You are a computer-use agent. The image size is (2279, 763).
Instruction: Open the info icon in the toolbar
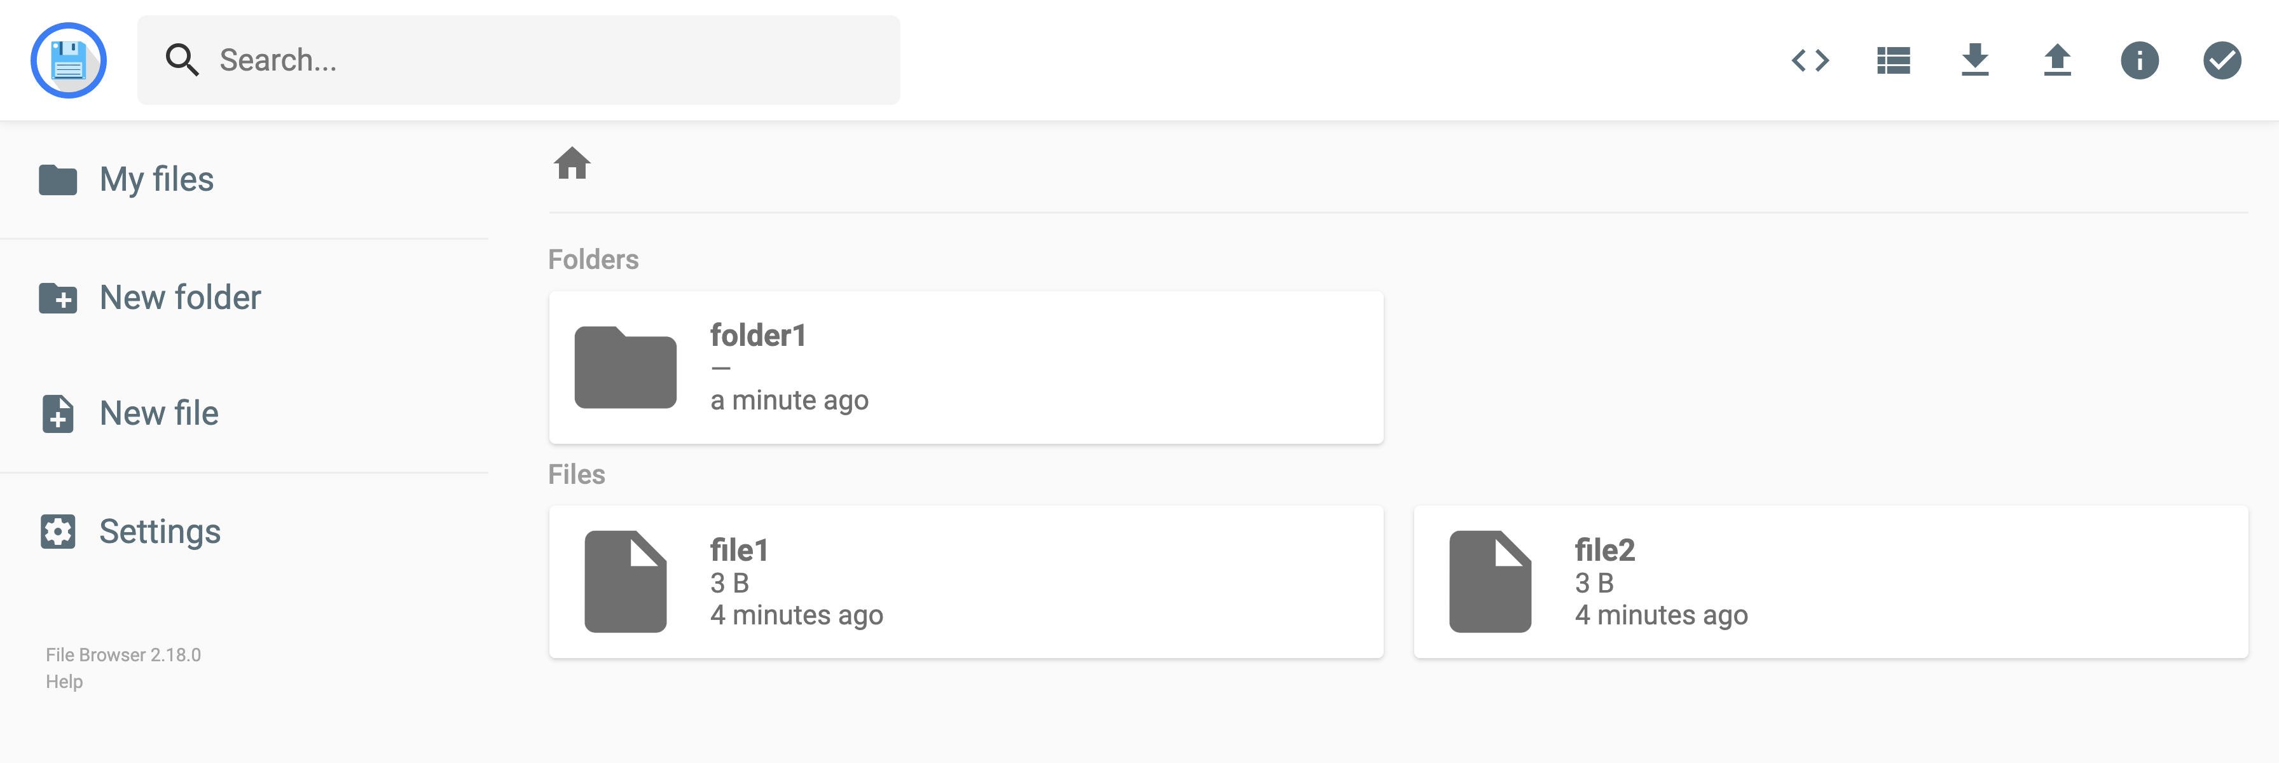tap(2139, 60)
